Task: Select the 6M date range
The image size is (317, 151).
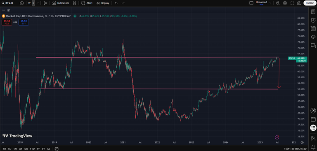Action: (x=26, y=149)
